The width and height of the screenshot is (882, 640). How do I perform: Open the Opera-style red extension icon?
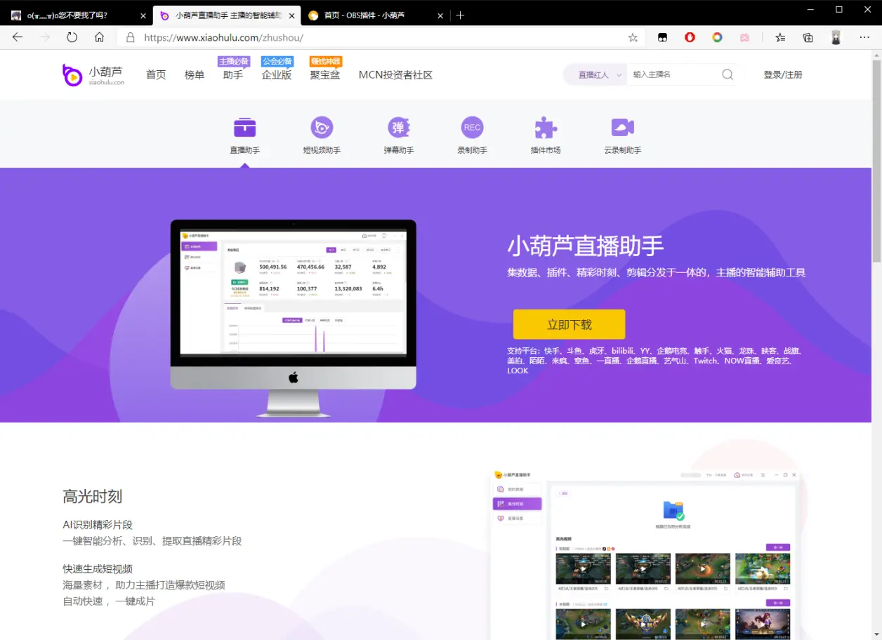690,38
